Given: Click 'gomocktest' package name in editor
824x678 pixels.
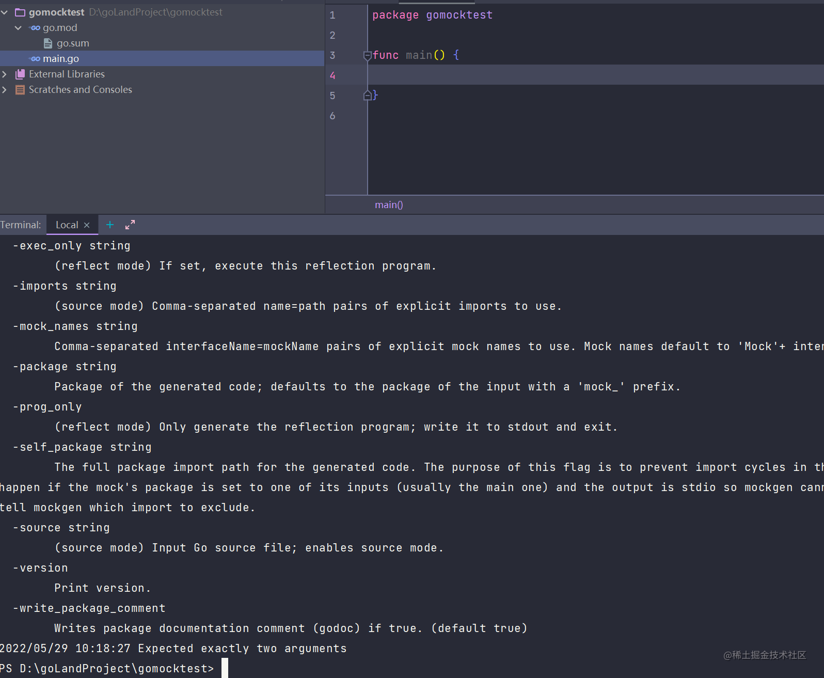Looking at the screenshot, I should 459,15.
